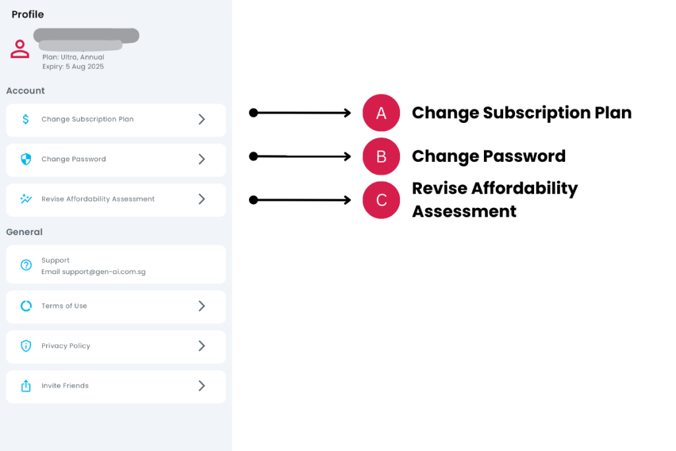The height and width of the screenshot is (451, 676).
Task: Click the profile avatar icon
Action: click(x=20, y=49)
